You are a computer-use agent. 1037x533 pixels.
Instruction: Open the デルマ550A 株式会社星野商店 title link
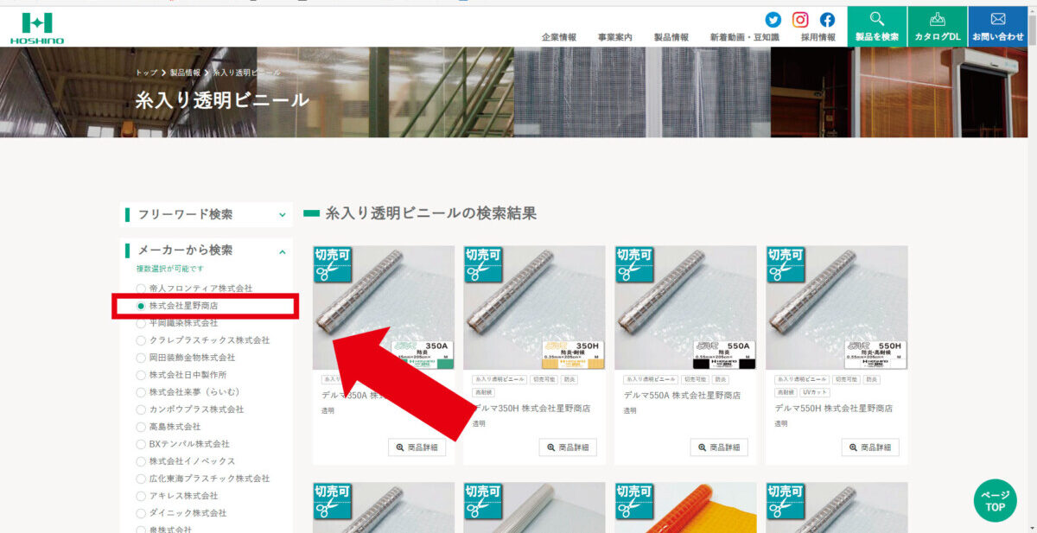point(683,395)
